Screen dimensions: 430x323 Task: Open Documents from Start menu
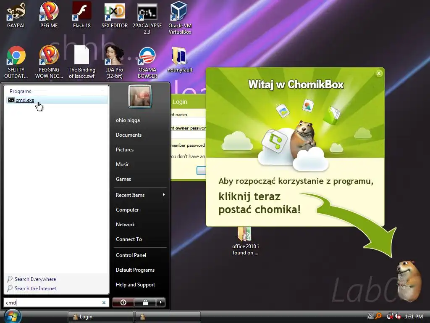128,135
